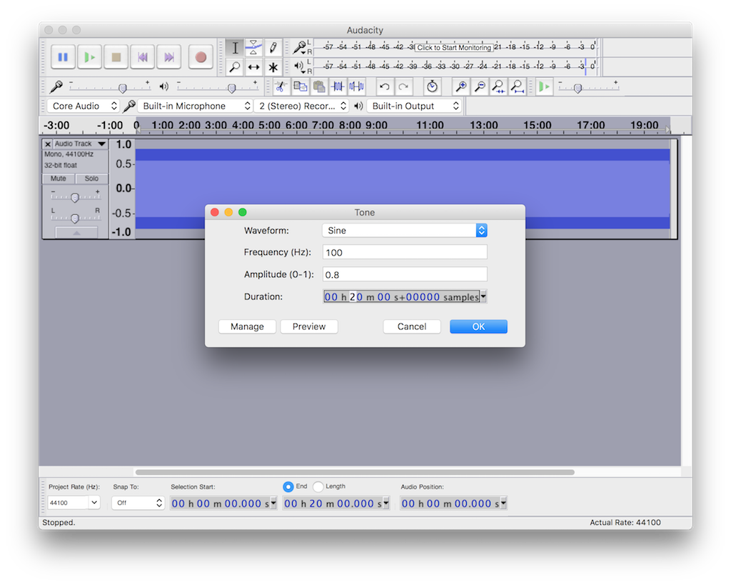Click the Duration time field

click(x=401, y=296)
